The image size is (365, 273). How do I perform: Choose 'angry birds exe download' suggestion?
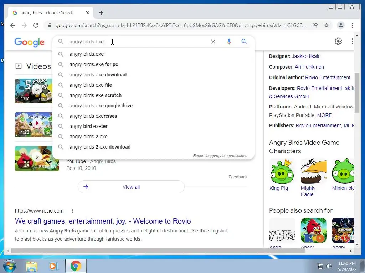pos(154,75)
